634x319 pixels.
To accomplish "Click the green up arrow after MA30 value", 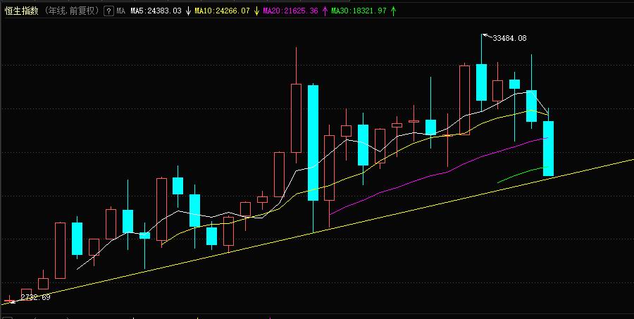I will [x=393, y=11].
